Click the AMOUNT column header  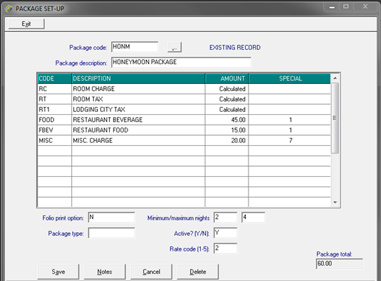tap(227, 78)
